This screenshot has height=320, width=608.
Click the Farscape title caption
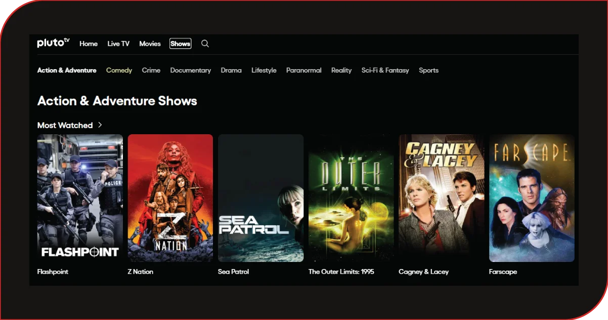[503, 272]
